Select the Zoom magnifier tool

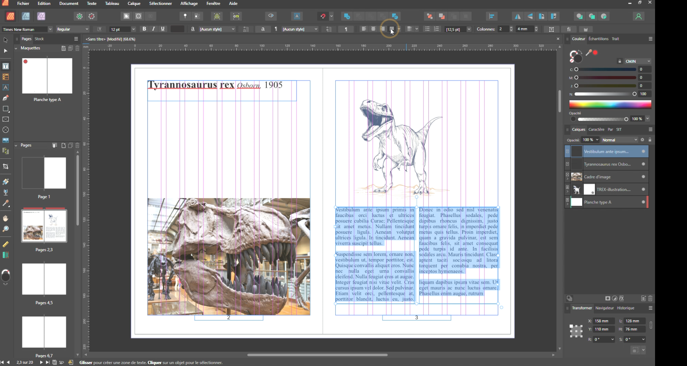(6, 229)
